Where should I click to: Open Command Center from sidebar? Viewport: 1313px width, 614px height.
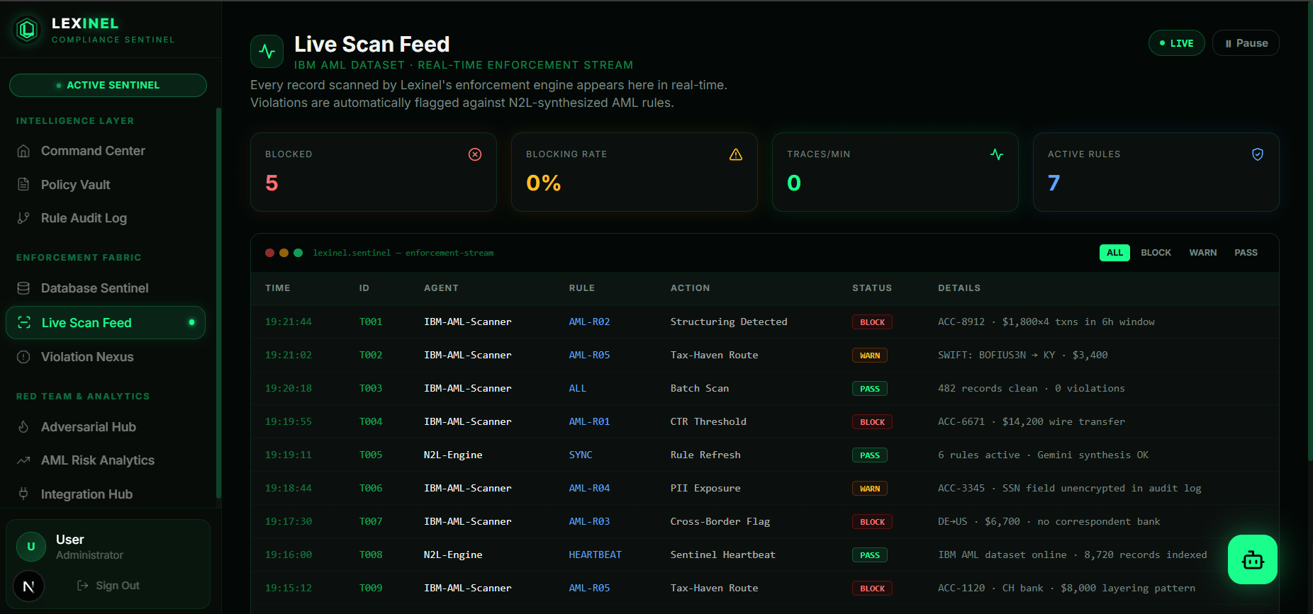[93, 151]
